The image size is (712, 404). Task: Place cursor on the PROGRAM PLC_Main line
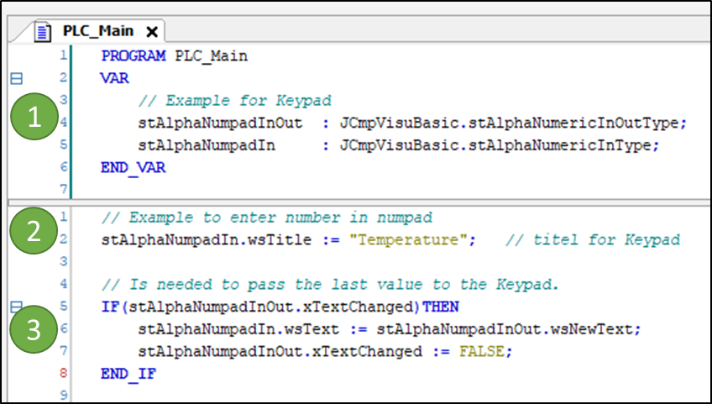(175, 56)
